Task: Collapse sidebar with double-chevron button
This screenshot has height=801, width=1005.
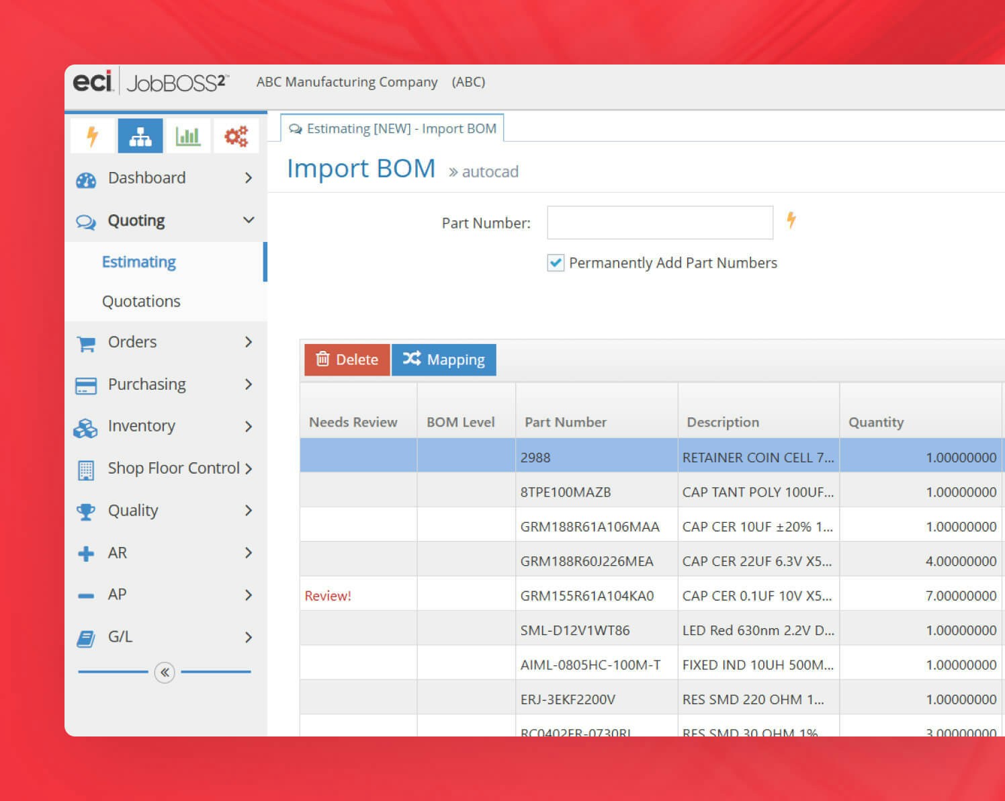Action: [x=165, y=672]
